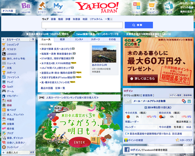Click the Tポイント T icon
The height and width of the screenshot is (156, 195).
pos(126,140)
